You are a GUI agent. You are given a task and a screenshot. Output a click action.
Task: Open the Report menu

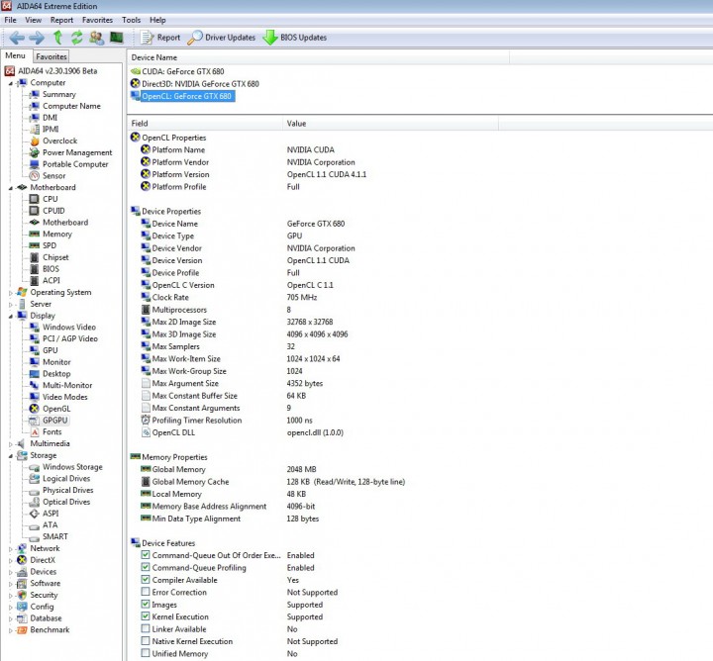61,20
